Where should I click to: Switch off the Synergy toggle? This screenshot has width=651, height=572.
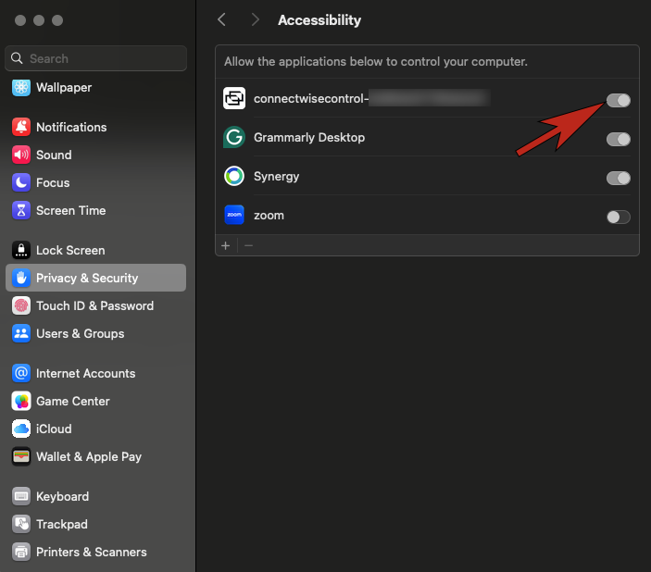(x=618, y=178)
